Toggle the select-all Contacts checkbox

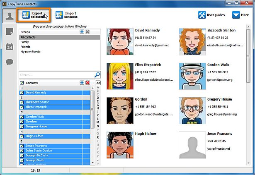coord(22,83)
